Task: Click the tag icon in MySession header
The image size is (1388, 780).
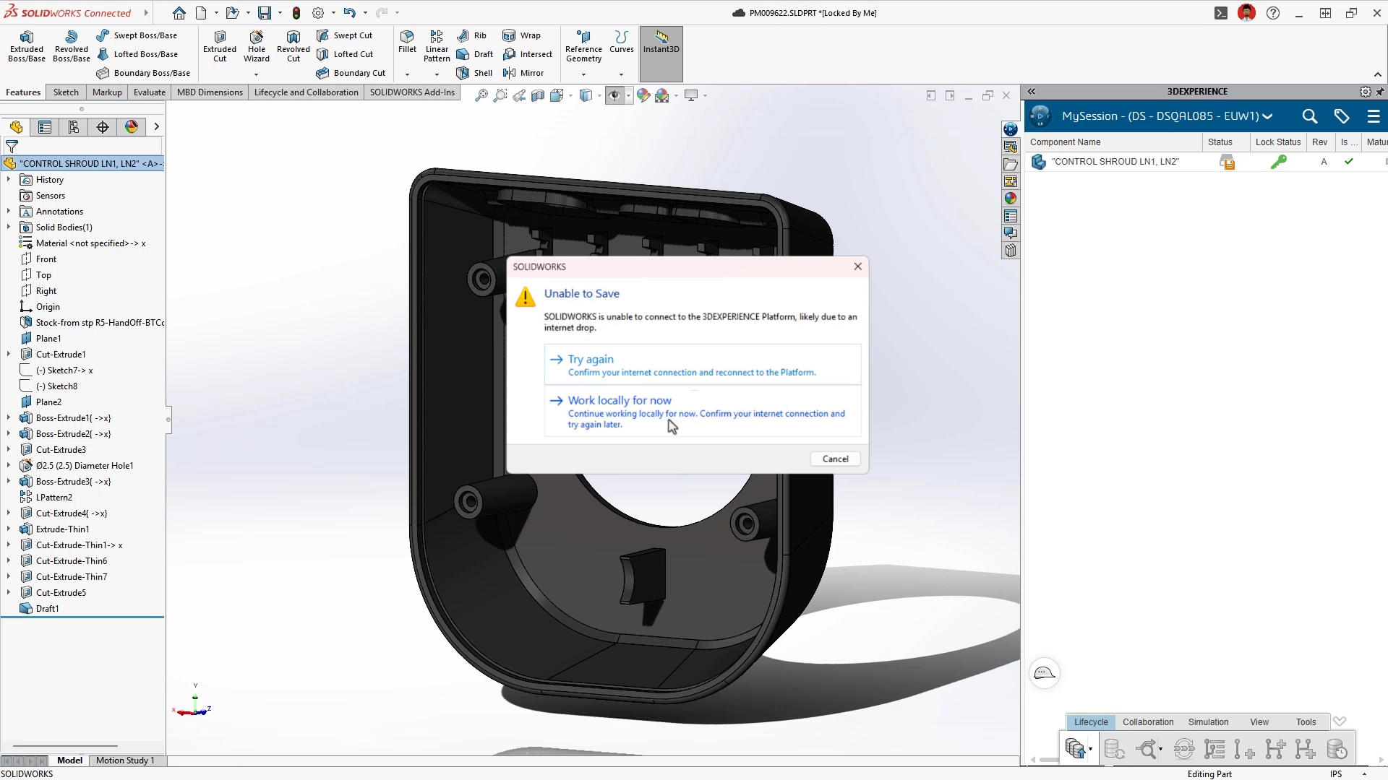Action: pyautogui.click(x=1342, y=116)
